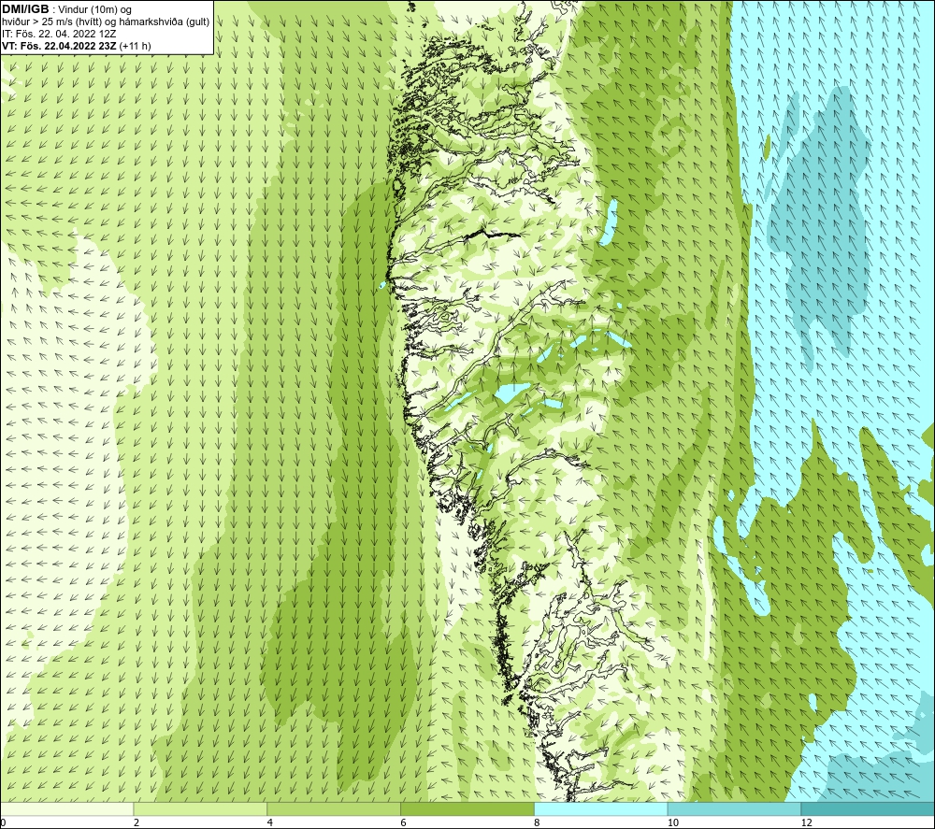Select the 8–10 m/s light cyan color segment
The height and width of the screenshot is (829, 935).
coord(601,808)
